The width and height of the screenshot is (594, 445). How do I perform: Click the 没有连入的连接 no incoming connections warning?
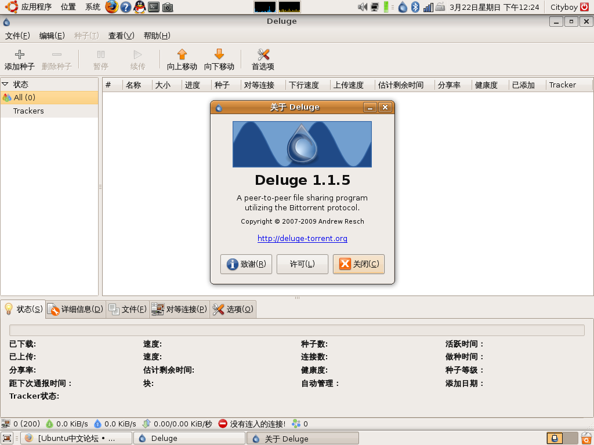click(x=252, y=424)
